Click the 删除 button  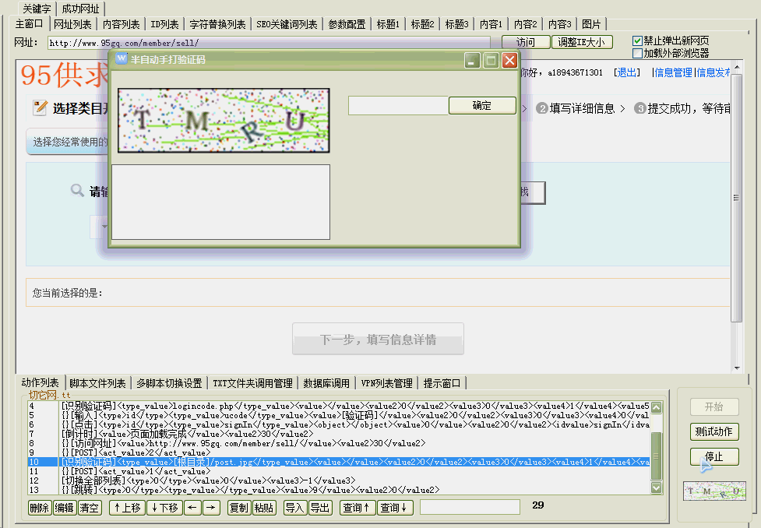39,508
